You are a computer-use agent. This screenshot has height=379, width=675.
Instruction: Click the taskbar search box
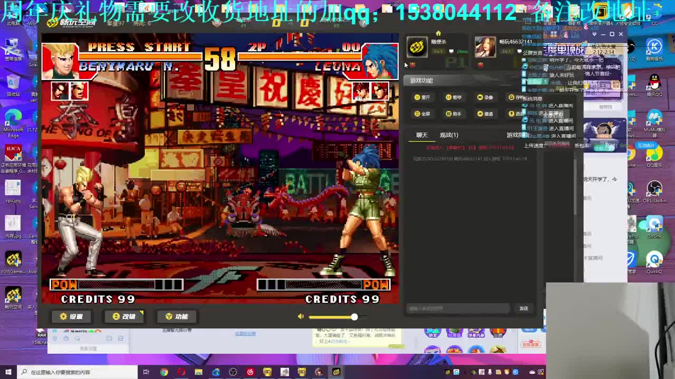(76, 372)
